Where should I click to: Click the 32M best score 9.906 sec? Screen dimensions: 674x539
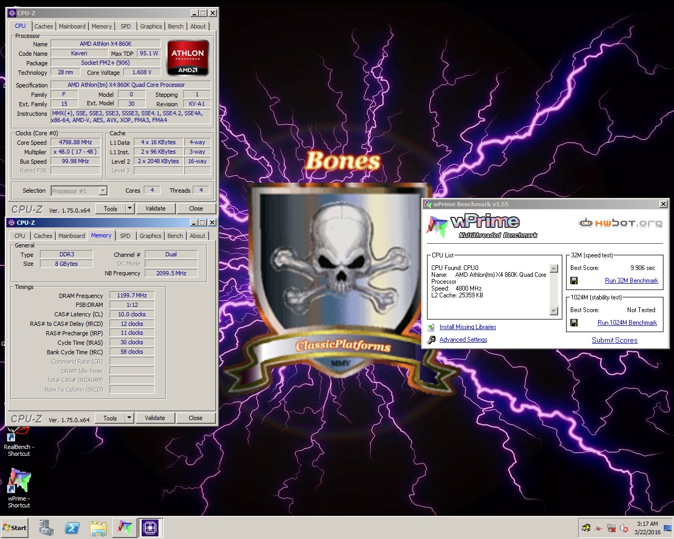click(x=642, y=267)
